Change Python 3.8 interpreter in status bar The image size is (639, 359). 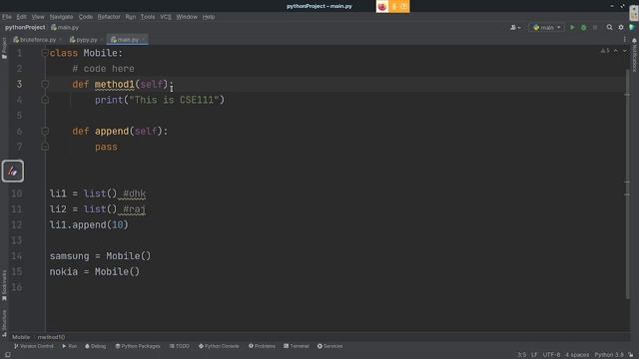click(609, 355)
